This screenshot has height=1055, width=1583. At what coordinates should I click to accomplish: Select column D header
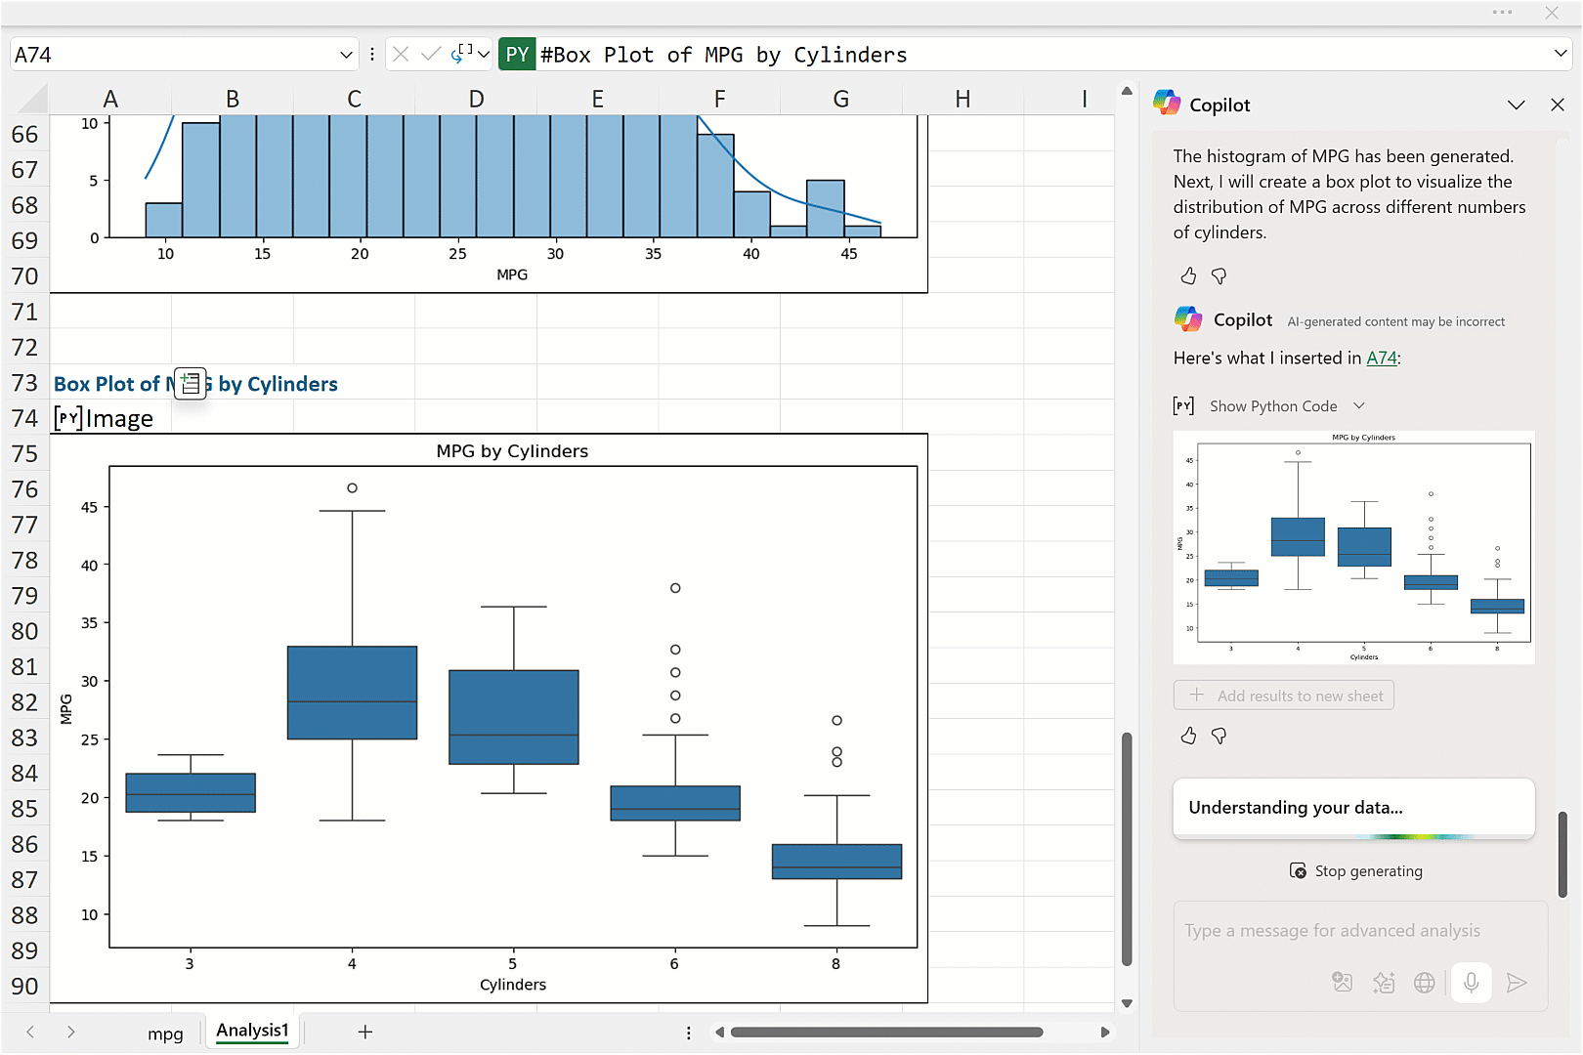tap(476, 99)
